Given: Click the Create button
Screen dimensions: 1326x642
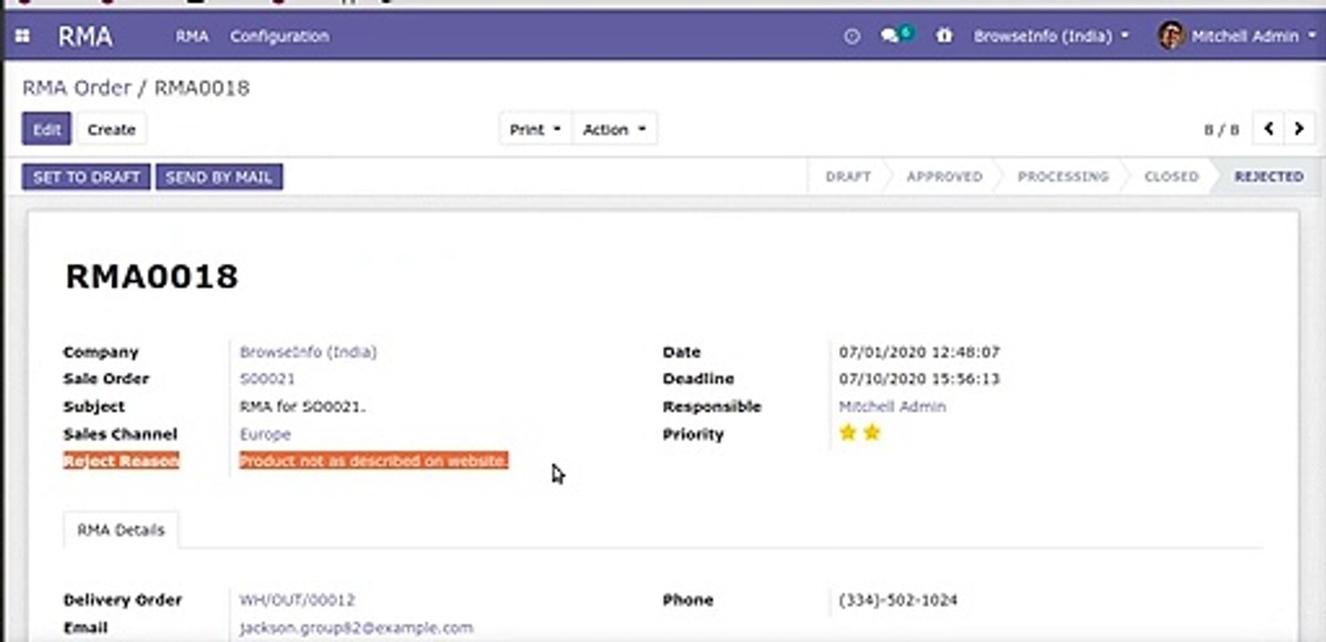Looking at the screenshot, I should pos(112,129).
